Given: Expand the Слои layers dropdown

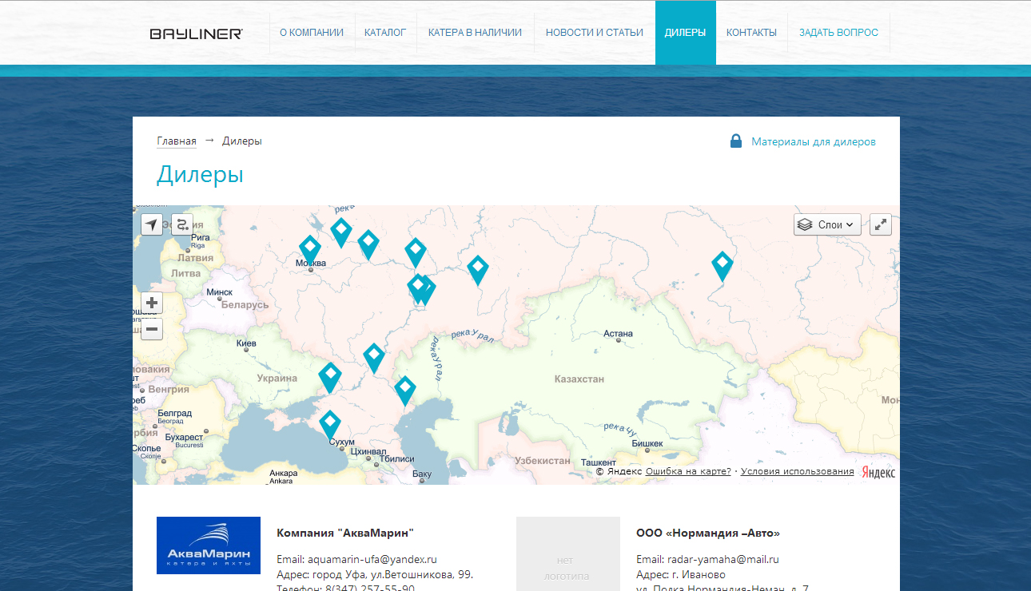Looking at the screenshot, I should point(827,224).
